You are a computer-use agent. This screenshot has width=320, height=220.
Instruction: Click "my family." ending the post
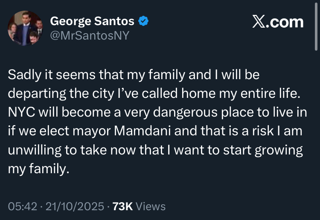[x=38, y=169]
